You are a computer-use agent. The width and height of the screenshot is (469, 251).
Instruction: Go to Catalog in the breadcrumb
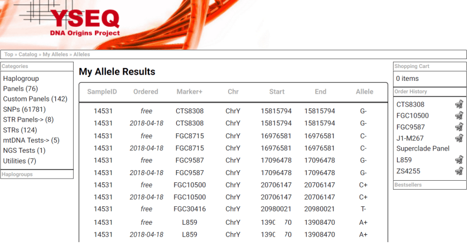pyautogui.click(x=28, y=55)
